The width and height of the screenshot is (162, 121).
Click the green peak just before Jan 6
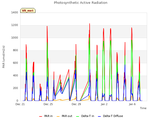[x=132, y=40]
